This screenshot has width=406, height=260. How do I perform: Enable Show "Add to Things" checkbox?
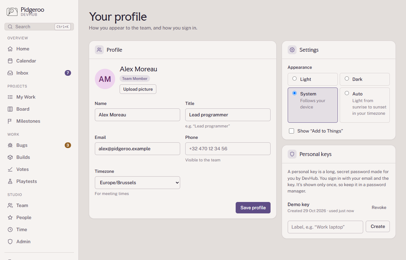coord(291,131)
